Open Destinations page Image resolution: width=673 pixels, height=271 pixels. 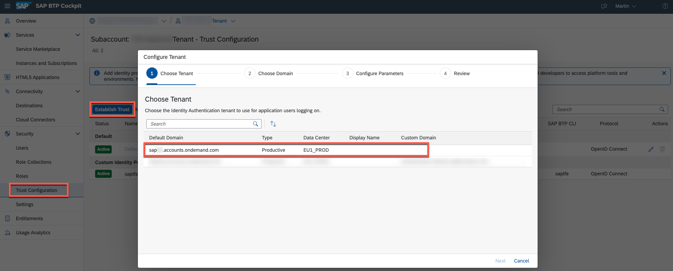(29, 106)
